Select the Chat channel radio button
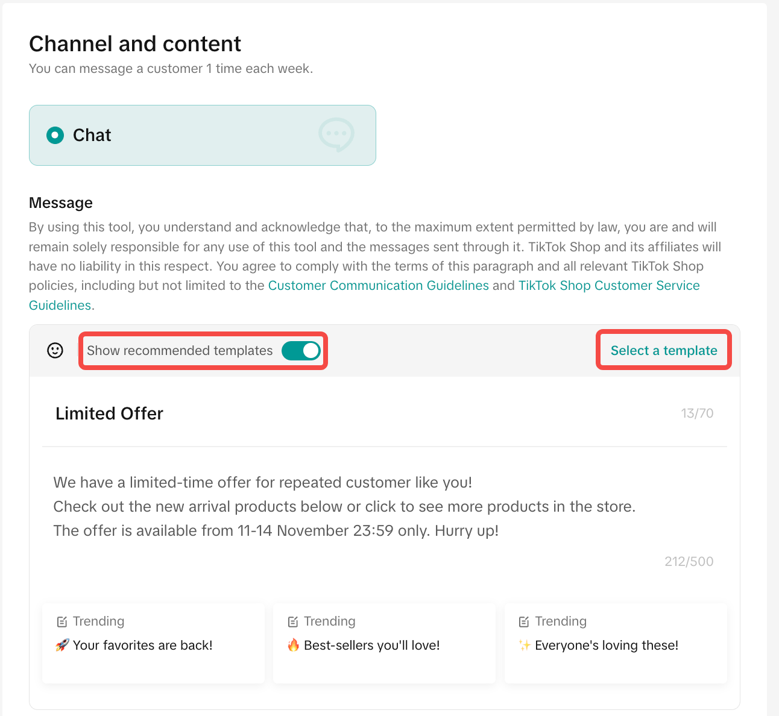The height and width of the screenshot is (716, 779). point(55,135)
